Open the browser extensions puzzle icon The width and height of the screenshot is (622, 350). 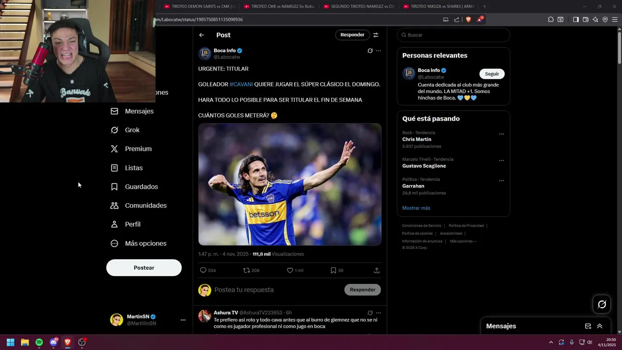click(551, 19)
